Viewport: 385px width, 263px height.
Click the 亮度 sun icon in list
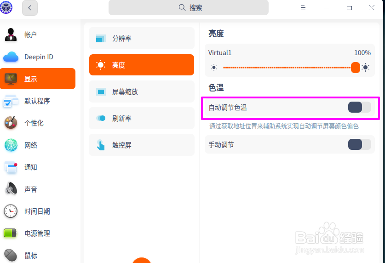101,65
